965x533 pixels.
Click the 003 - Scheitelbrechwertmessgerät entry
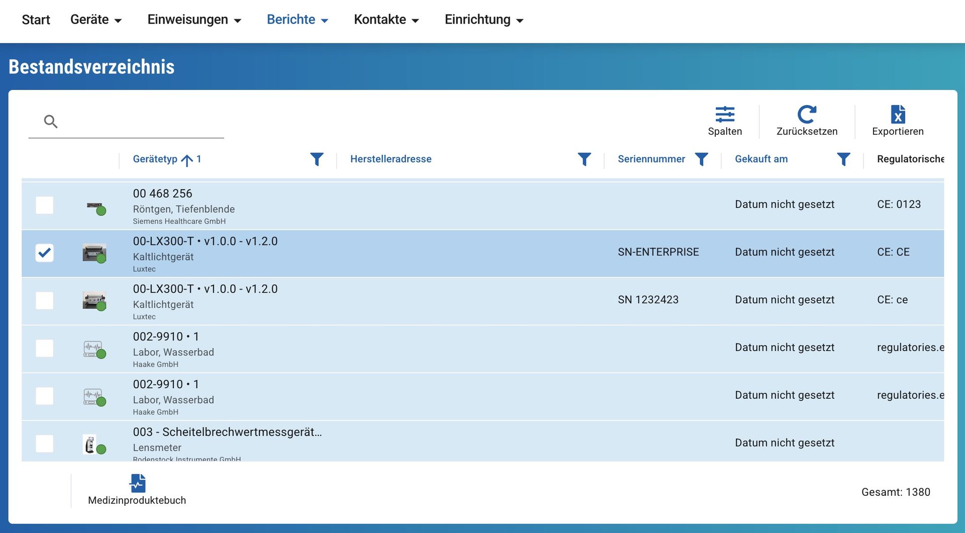[227, 432]
